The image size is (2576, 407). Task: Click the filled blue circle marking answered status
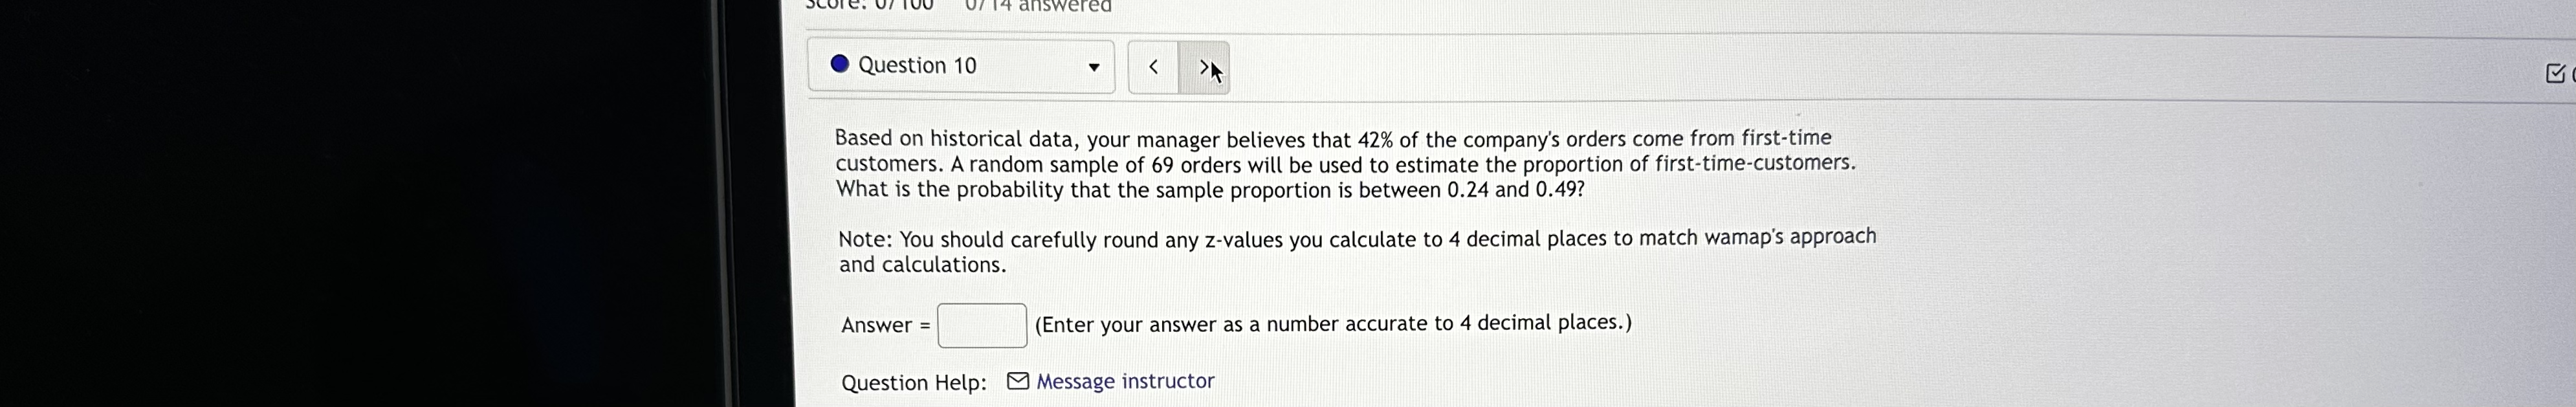point(840,63)
